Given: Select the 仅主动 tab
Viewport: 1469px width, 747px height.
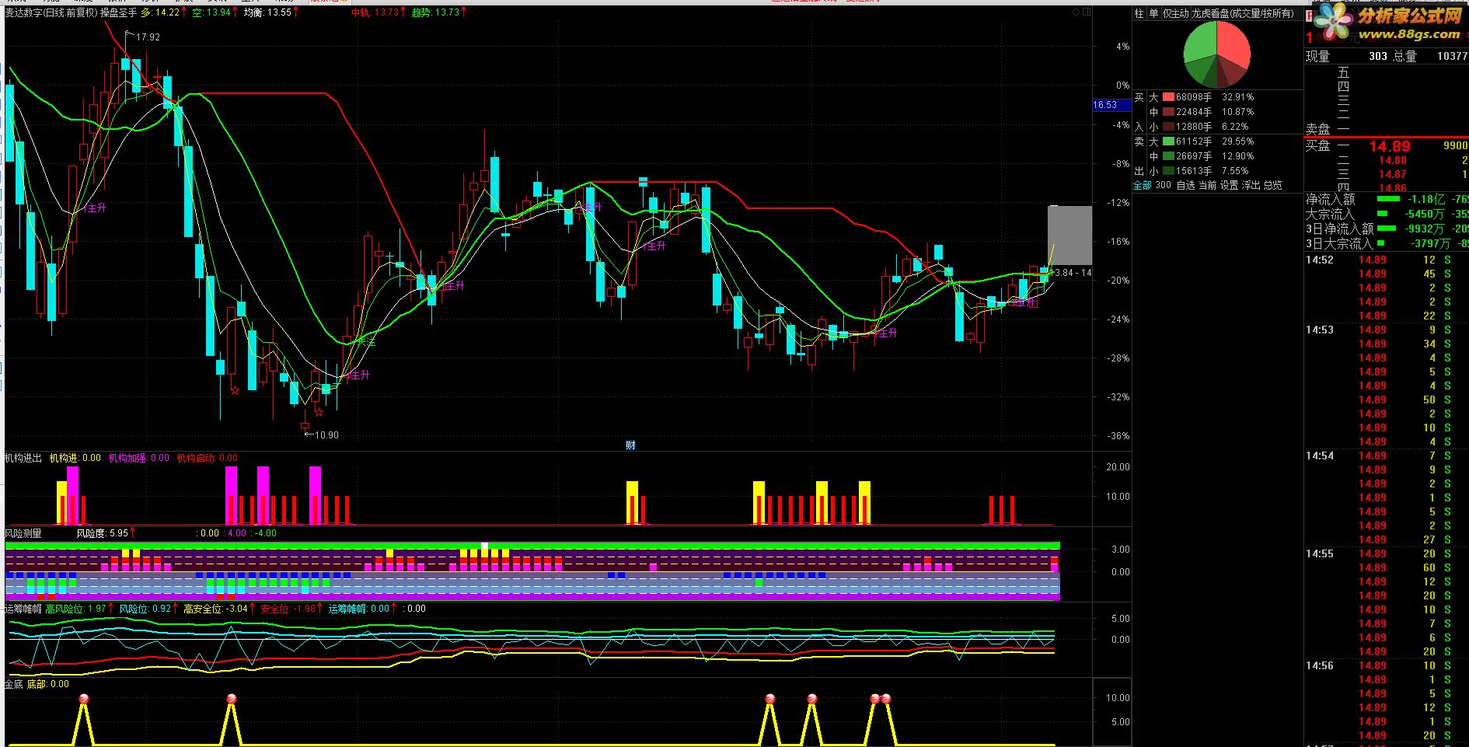Looking at the screenshot, I should [1175, 13].
